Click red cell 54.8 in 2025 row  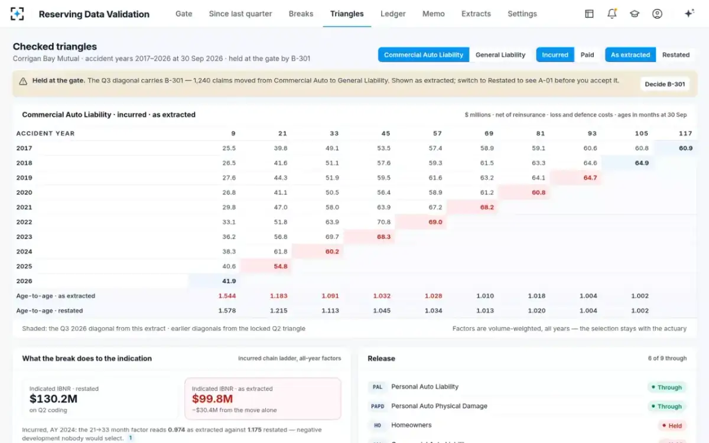(x=266, y=266)
